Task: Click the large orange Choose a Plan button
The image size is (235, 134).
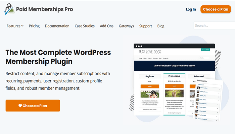Action: click(33, 106)
